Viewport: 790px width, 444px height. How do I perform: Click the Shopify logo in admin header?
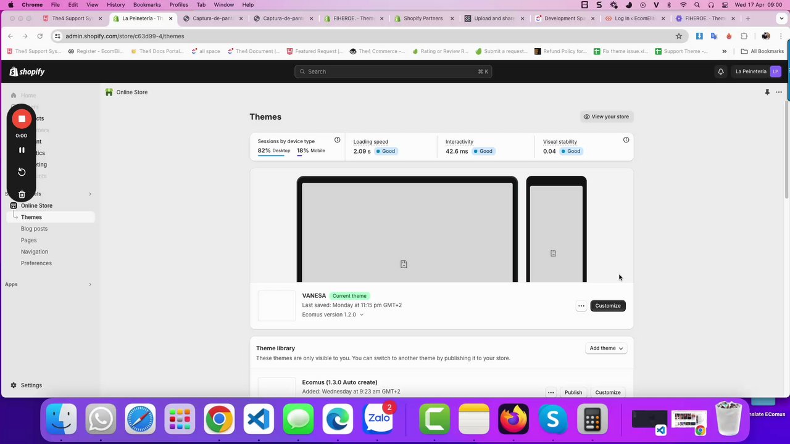27,72
